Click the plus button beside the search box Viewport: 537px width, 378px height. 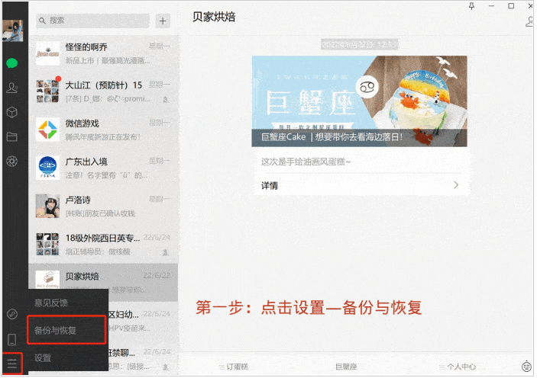click(162, 21)
